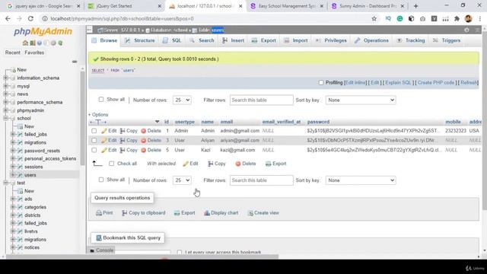
Task: Click main page vertical scrollbar
Action: 485,119
